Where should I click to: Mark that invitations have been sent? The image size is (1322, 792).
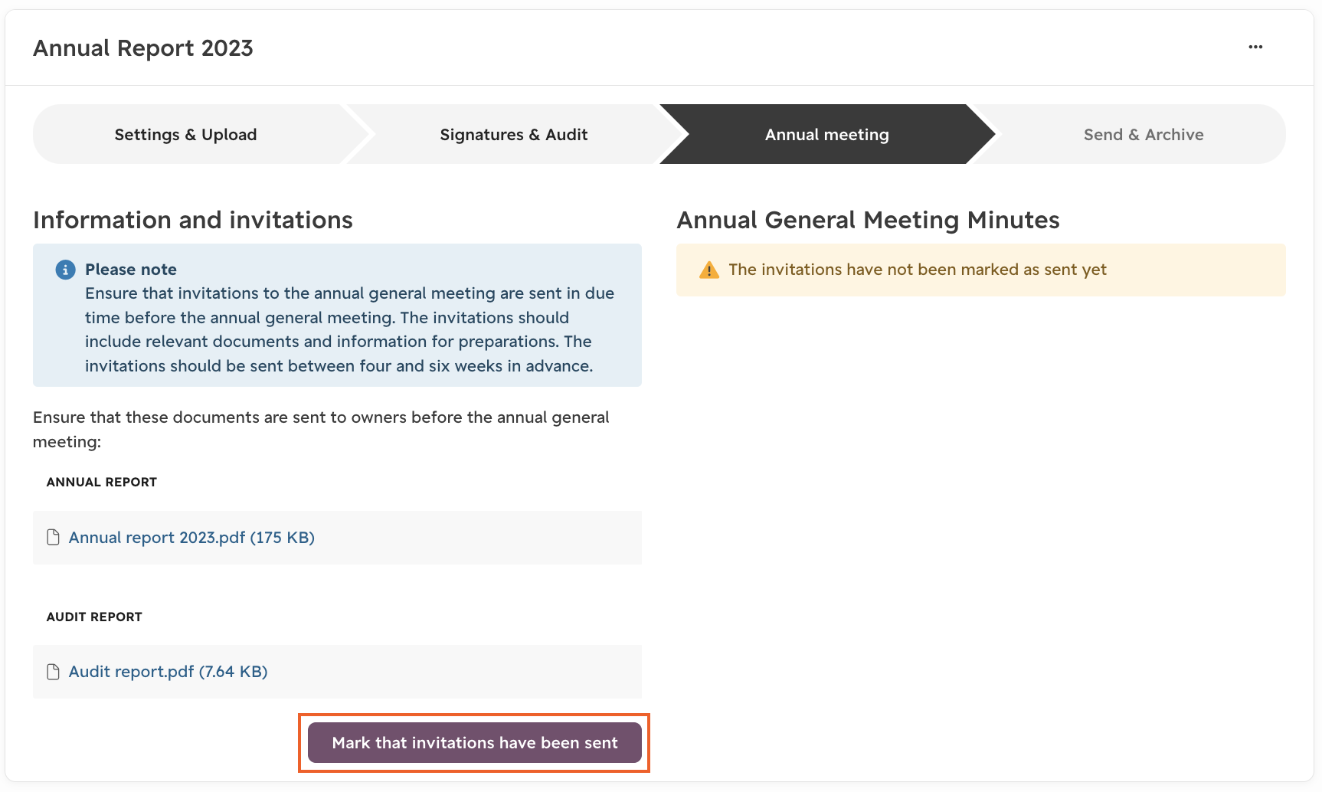click(475, 742)
